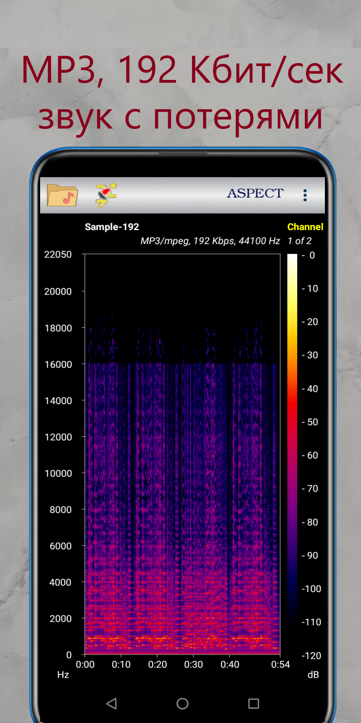This screenshot has width=361, height=723.
Task: Tap the MP3/mpeg 192 Kbps info line
Action: [x=210, y=241]
